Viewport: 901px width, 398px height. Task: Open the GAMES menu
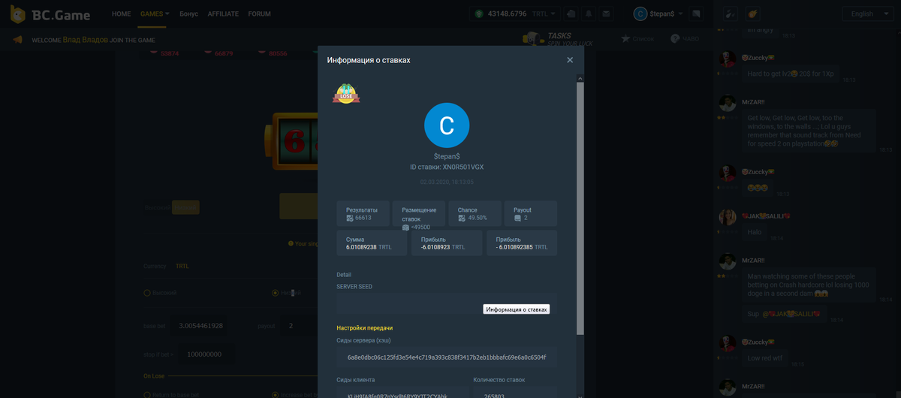pos(155,14)
